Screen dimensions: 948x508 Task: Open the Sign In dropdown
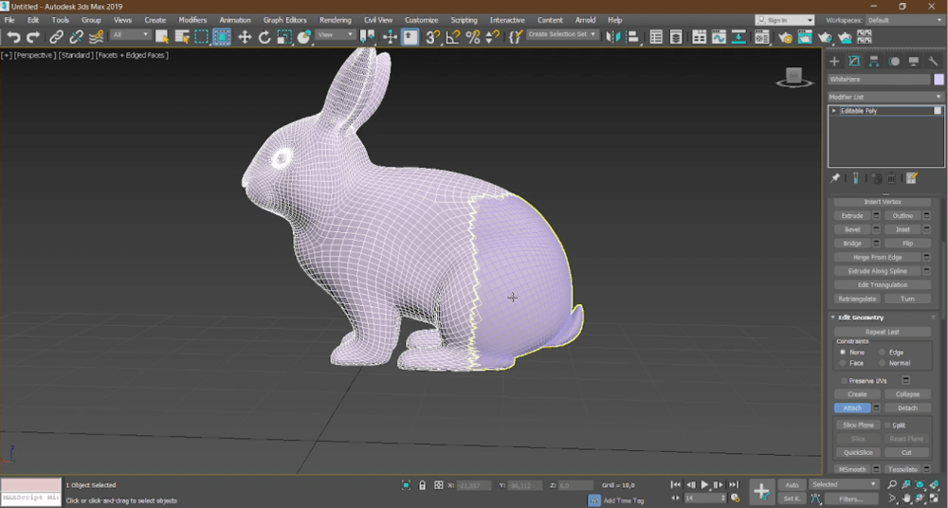pyautogui.click(x=785, y=20)
